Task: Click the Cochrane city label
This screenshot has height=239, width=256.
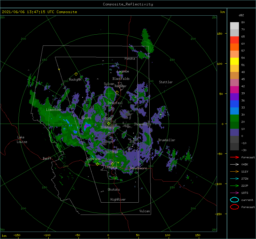Action: [x=93, y=159]
